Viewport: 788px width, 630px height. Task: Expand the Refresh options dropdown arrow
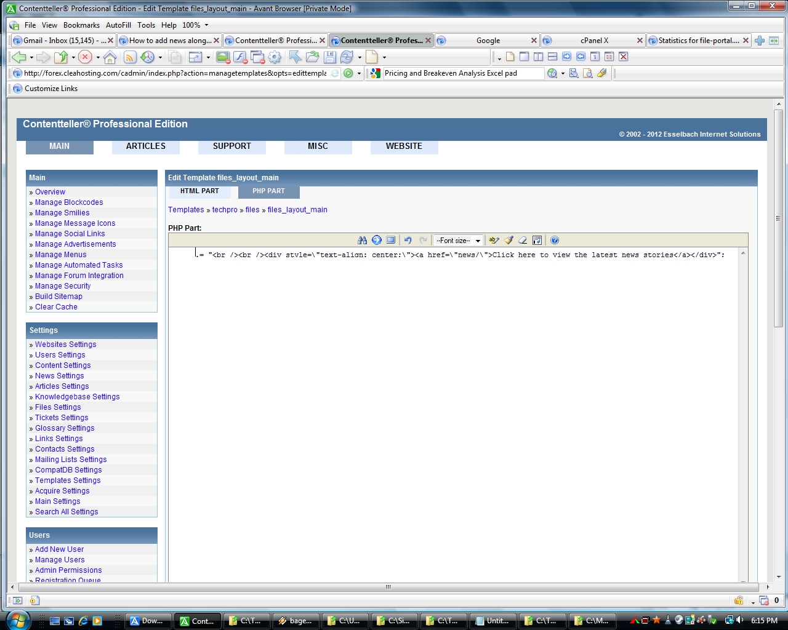tap(360, 57)
